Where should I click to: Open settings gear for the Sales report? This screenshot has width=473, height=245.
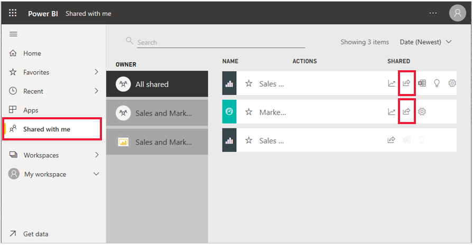point(452,83)
